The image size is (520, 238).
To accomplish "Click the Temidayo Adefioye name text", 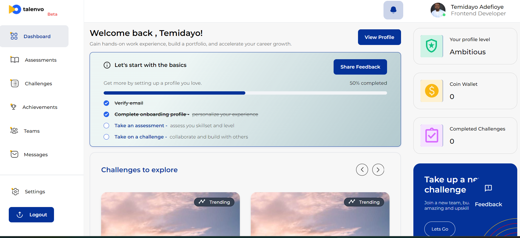I will coord(477,7).
